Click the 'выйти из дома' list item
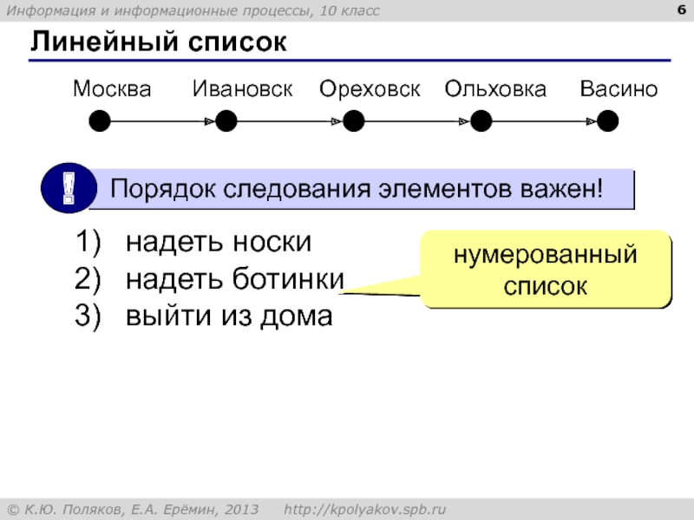 click(x=229, y=316)
